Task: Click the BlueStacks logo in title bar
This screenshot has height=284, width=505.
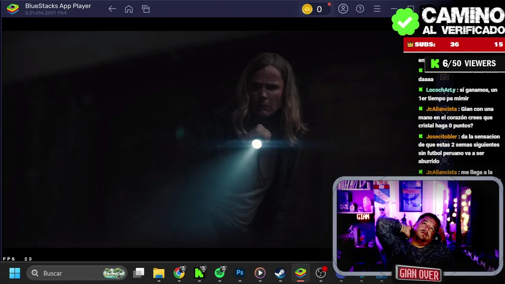Action: pyautogui.click(x=13, y=9)
